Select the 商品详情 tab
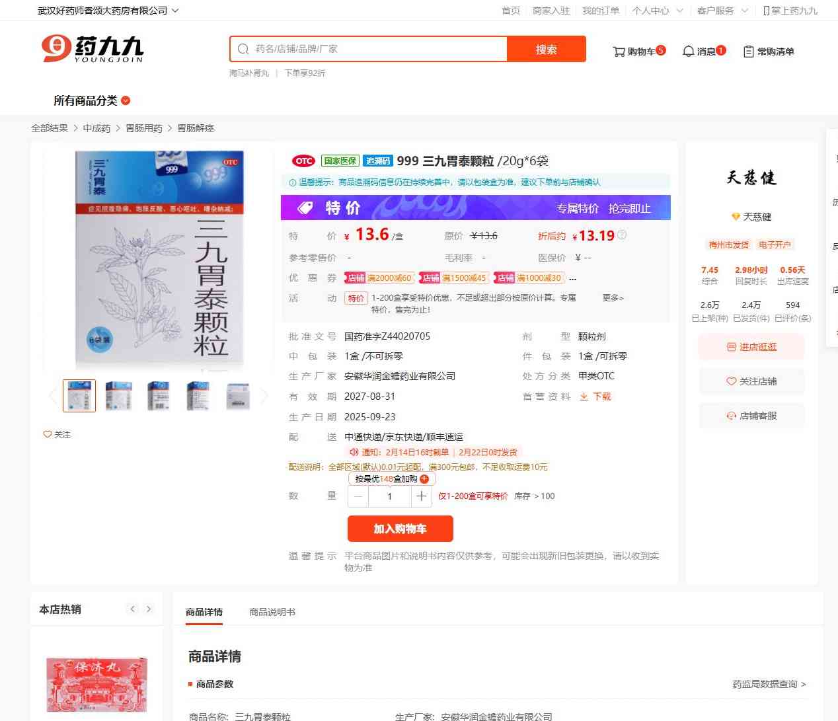 [204, 612]
